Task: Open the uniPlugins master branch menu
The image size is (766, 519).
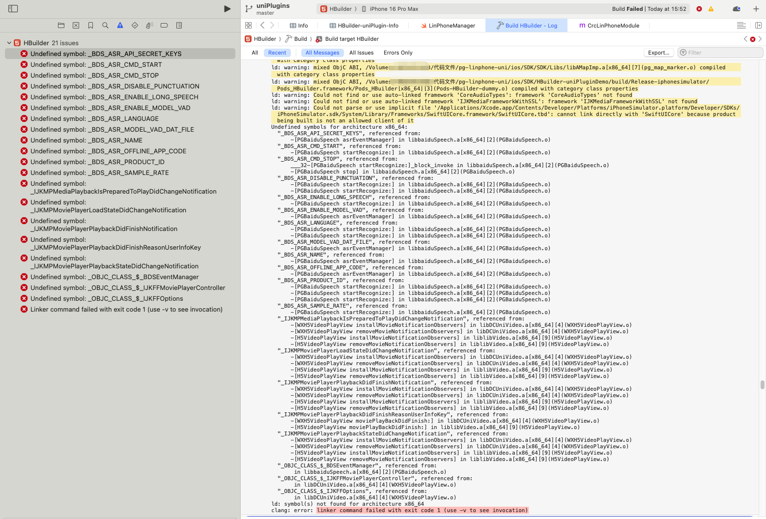Action: [273, 9]
